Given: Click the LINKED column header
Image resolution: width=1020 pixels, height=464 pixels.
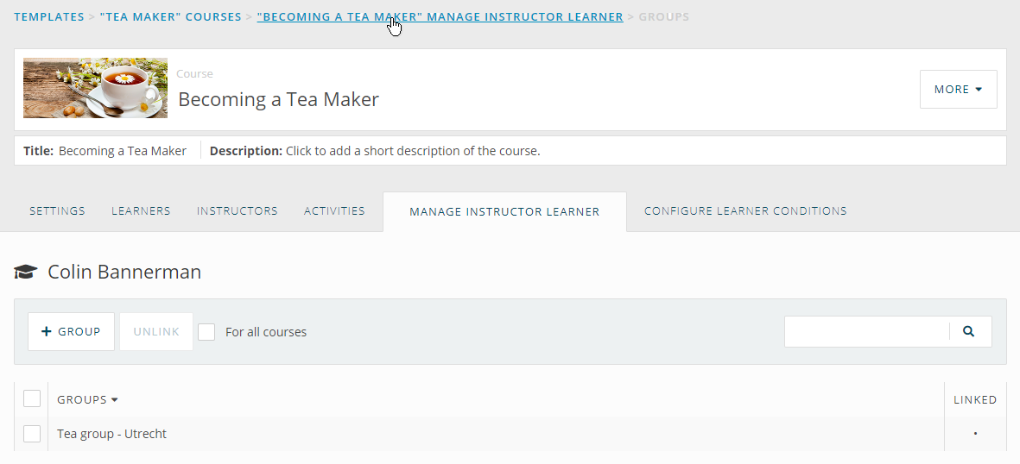Looking at the screenshot, I should pyautogui.click(x=975, y=399).
